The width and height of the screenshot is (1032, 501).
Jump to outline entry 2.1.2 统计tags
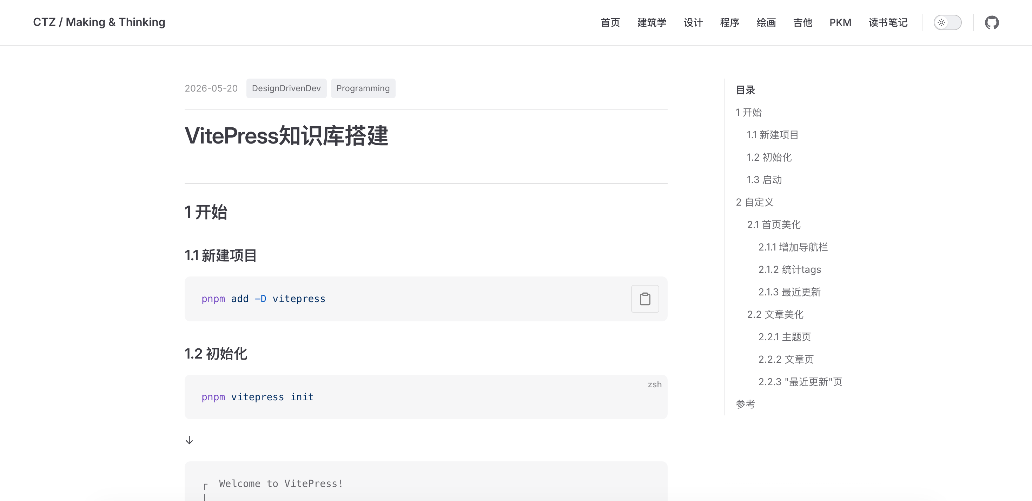pos(789,269)
